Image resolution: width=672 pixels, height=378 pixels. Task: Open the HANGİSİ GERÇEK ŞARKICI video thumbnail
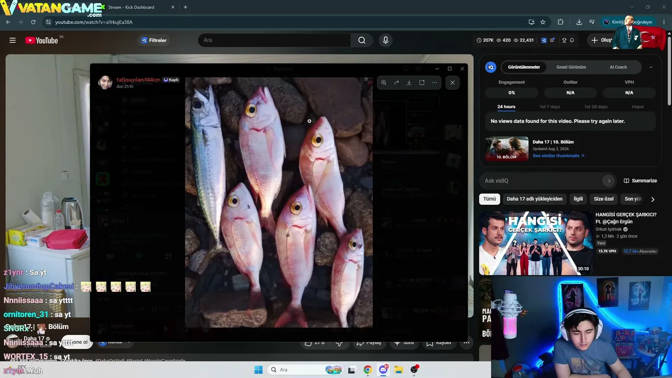click(x=535, y=243)
